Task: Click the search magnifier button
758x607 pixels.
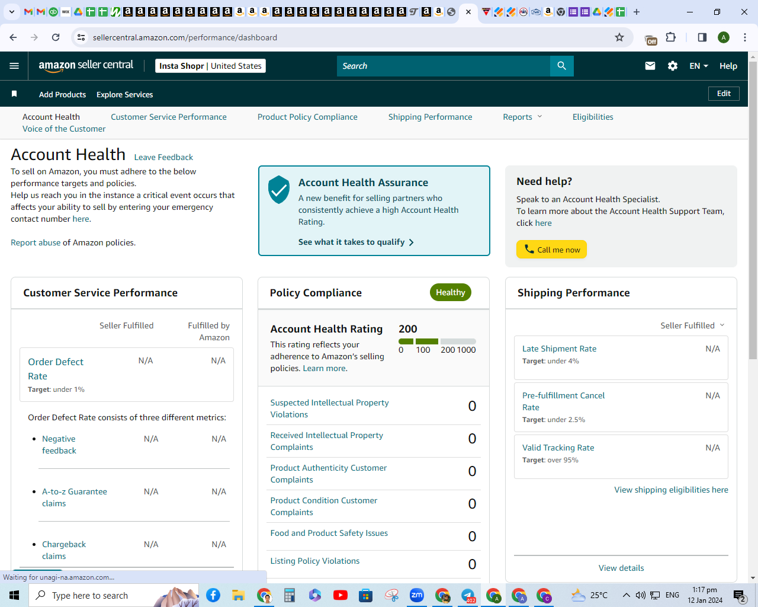Action: [x=562, y=66]
